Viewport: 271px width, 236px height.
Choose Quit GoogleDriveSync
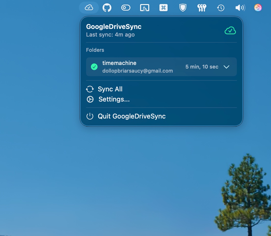(132, 116)
